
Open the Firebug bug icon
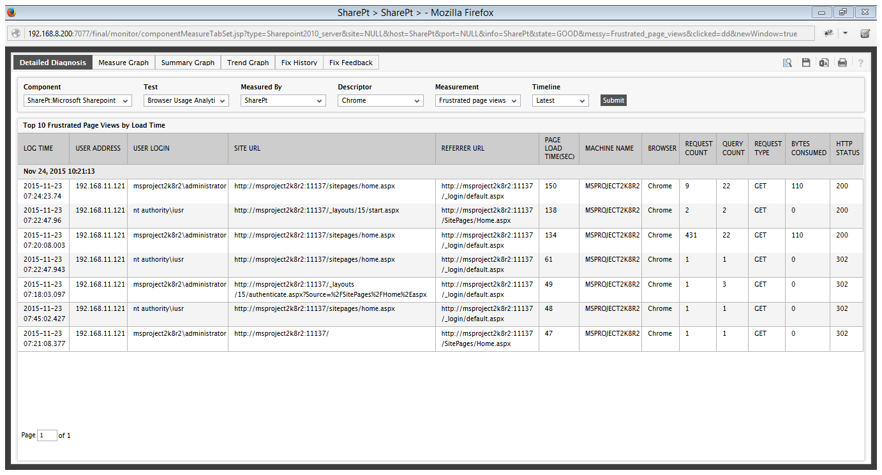coord(828,33)
